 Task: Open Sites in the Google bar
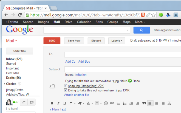tap(99, 22)
